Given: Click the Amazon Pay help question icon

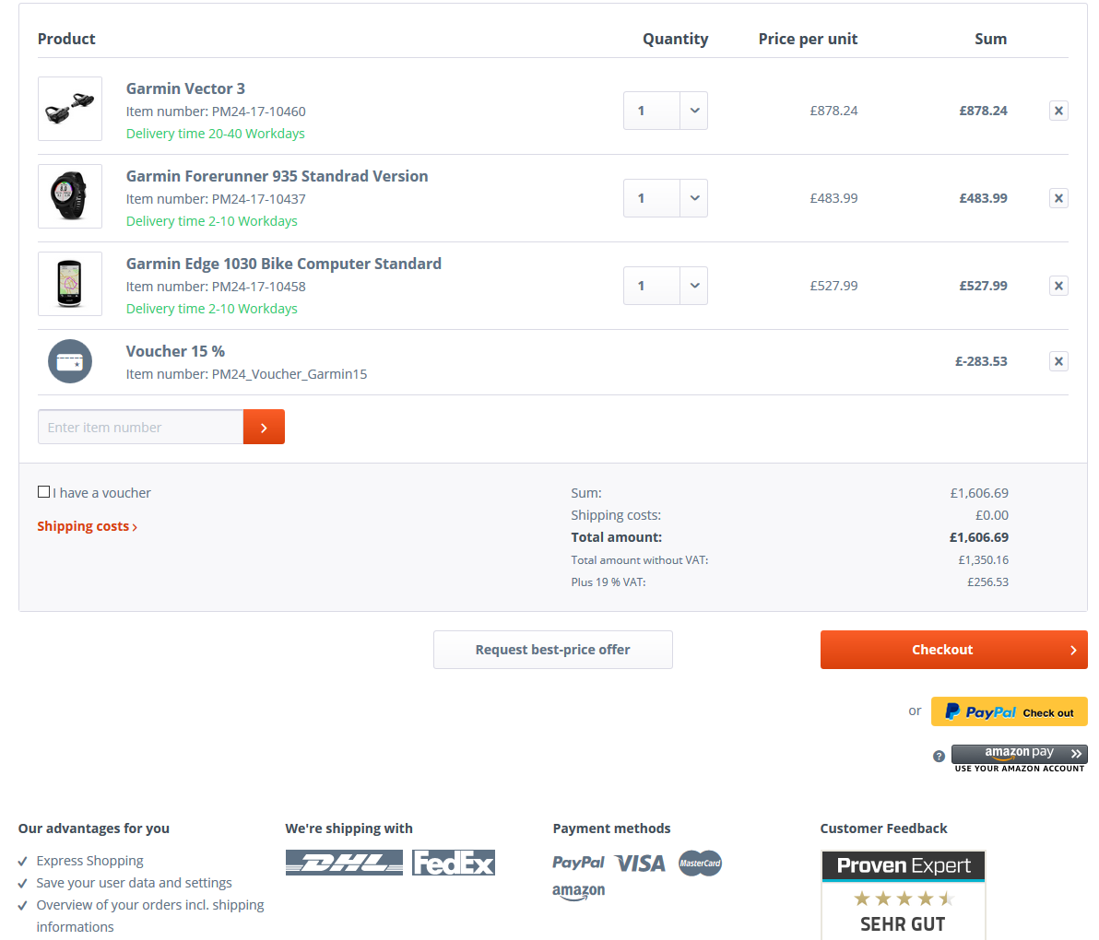Looking at the screenshot, I should tap(939, 757).
